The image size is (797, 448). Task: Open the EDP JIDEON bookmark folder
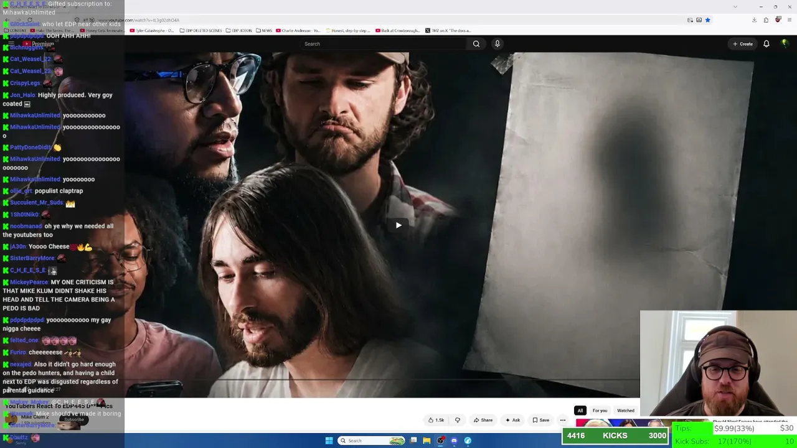tap(239, 30)
